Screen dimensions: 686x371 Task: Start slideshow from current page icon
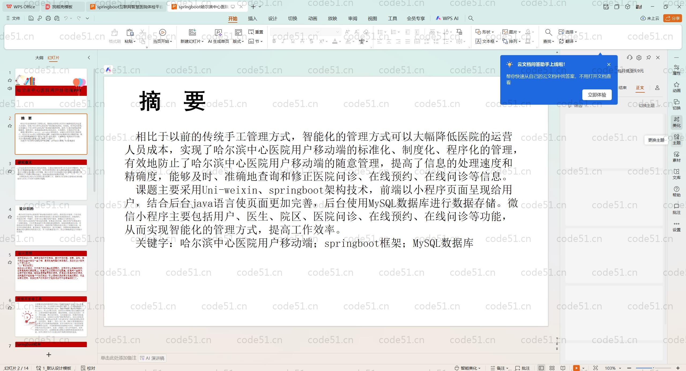pyautogui.click(x=162, y=32)
